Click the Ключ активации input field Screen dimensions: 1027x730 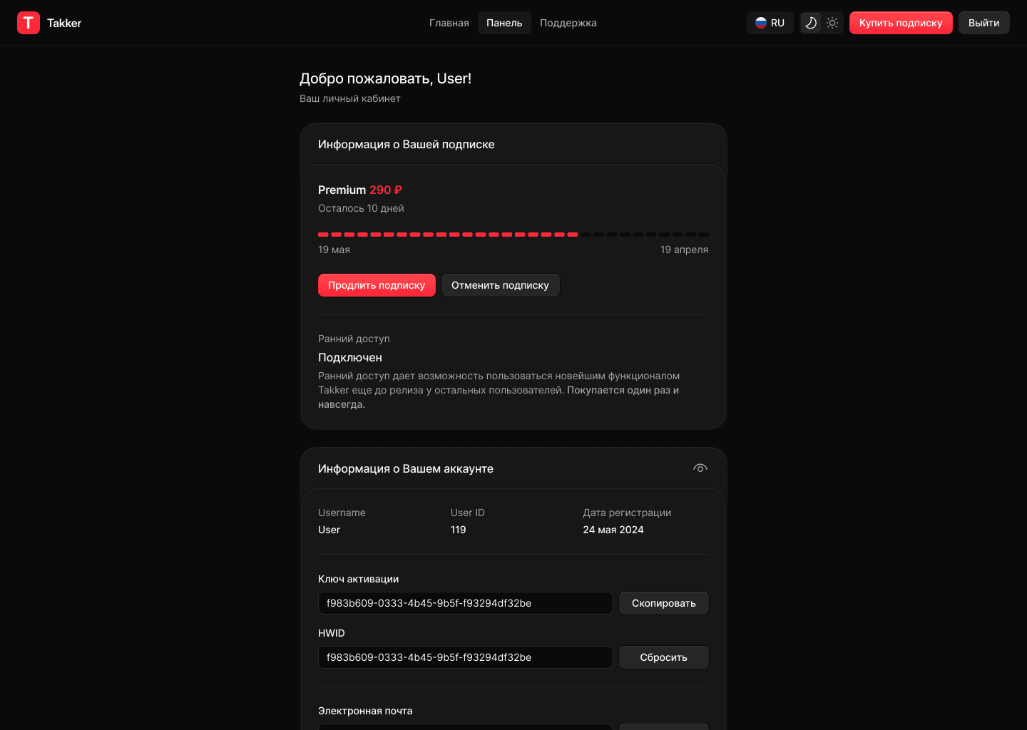point(466,603)
